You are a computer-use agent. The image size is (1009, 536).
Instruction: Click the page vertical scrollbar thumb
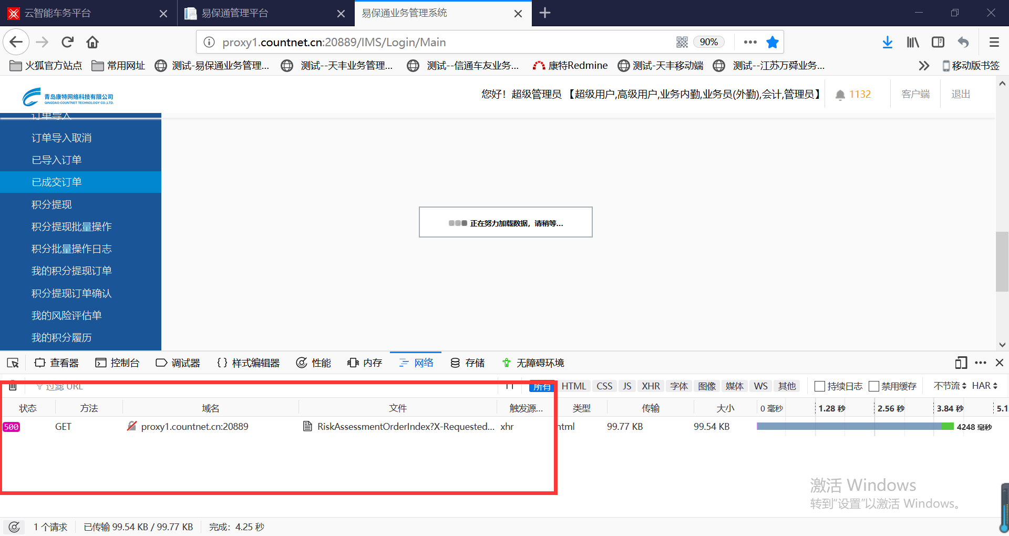click(x=1002, y=261)
